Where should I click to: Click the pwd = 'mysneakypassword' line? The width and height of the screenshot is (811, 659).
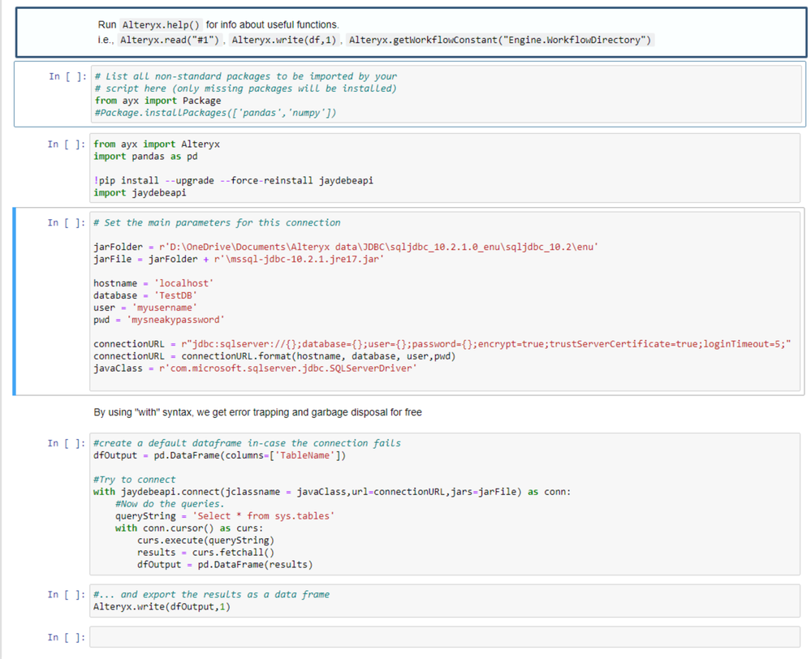(158, 320)
